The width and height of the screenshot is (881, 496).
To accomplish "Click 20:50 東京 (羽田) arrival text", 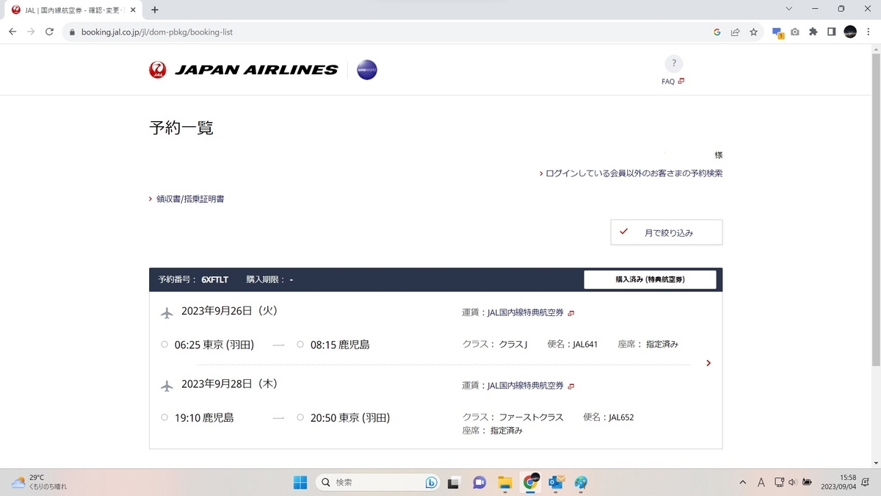I will pos(350,417).
